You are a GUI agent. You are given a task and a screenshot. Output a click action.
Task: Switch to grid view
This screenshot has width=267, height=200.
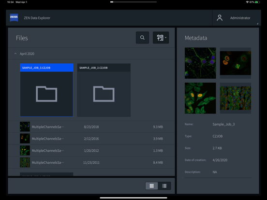[x=151, y=186]
